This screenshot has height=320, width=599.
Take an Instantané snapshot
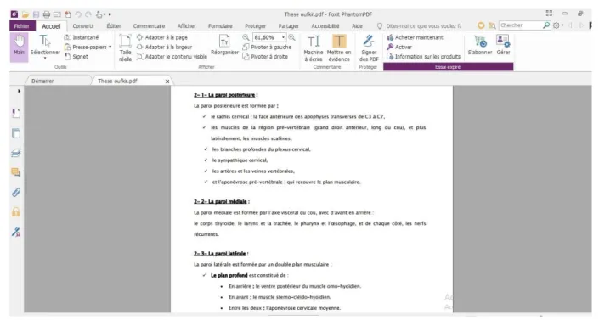click(x=82, y=37)
